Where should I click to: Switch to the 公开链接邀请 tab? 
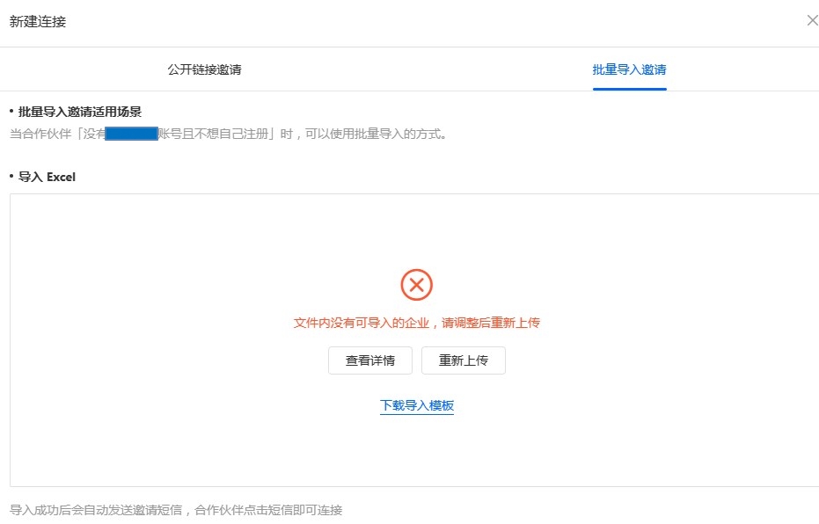point(204,69)
